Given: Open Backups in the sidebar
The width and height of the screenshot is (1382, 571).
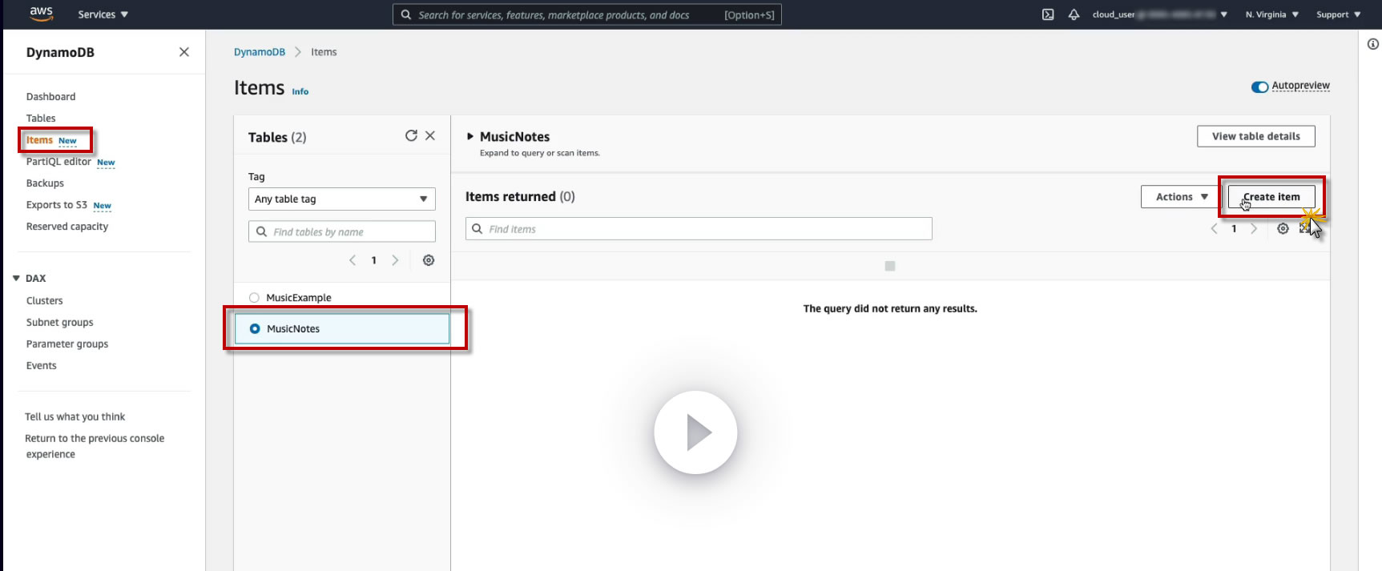Looking at the screenshot, I should click(x=45, y=183).
